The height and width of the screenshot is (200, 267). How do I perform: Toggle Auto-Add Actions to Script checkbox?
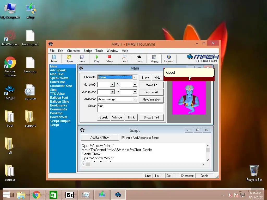tap(123, 138)
